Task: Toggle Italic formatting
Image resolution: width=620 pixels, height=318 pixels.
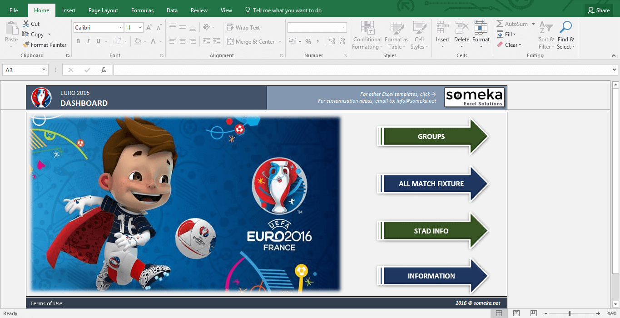Action: coord(88,41)
